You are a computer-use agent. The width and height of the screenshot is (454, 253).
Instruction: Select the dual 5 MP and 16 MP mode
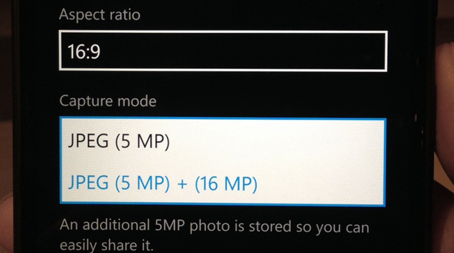point(162,183)
